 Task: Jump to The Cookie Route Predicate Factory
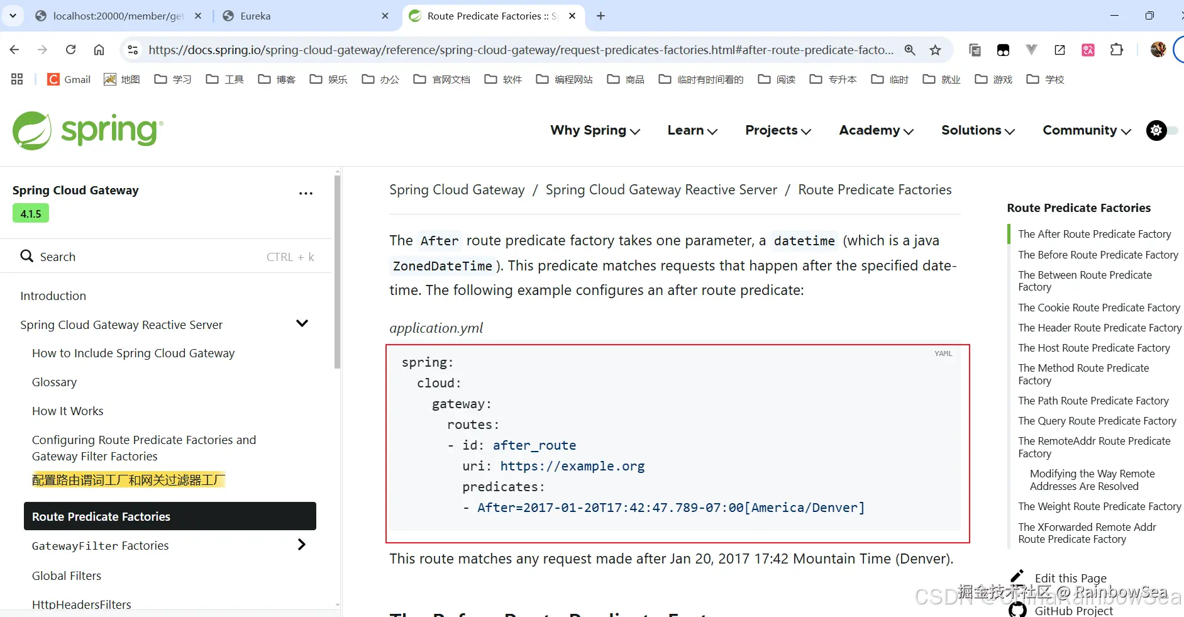point(1099,308)
